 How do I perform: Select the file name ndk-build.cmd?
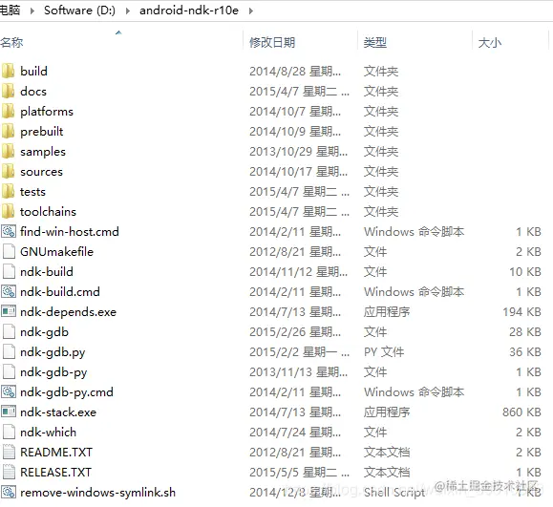tap(60, 291)
